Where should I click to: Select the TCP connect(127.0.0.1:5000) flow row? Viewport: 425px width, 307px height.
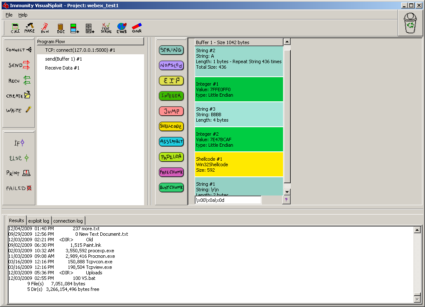point(90,50)
